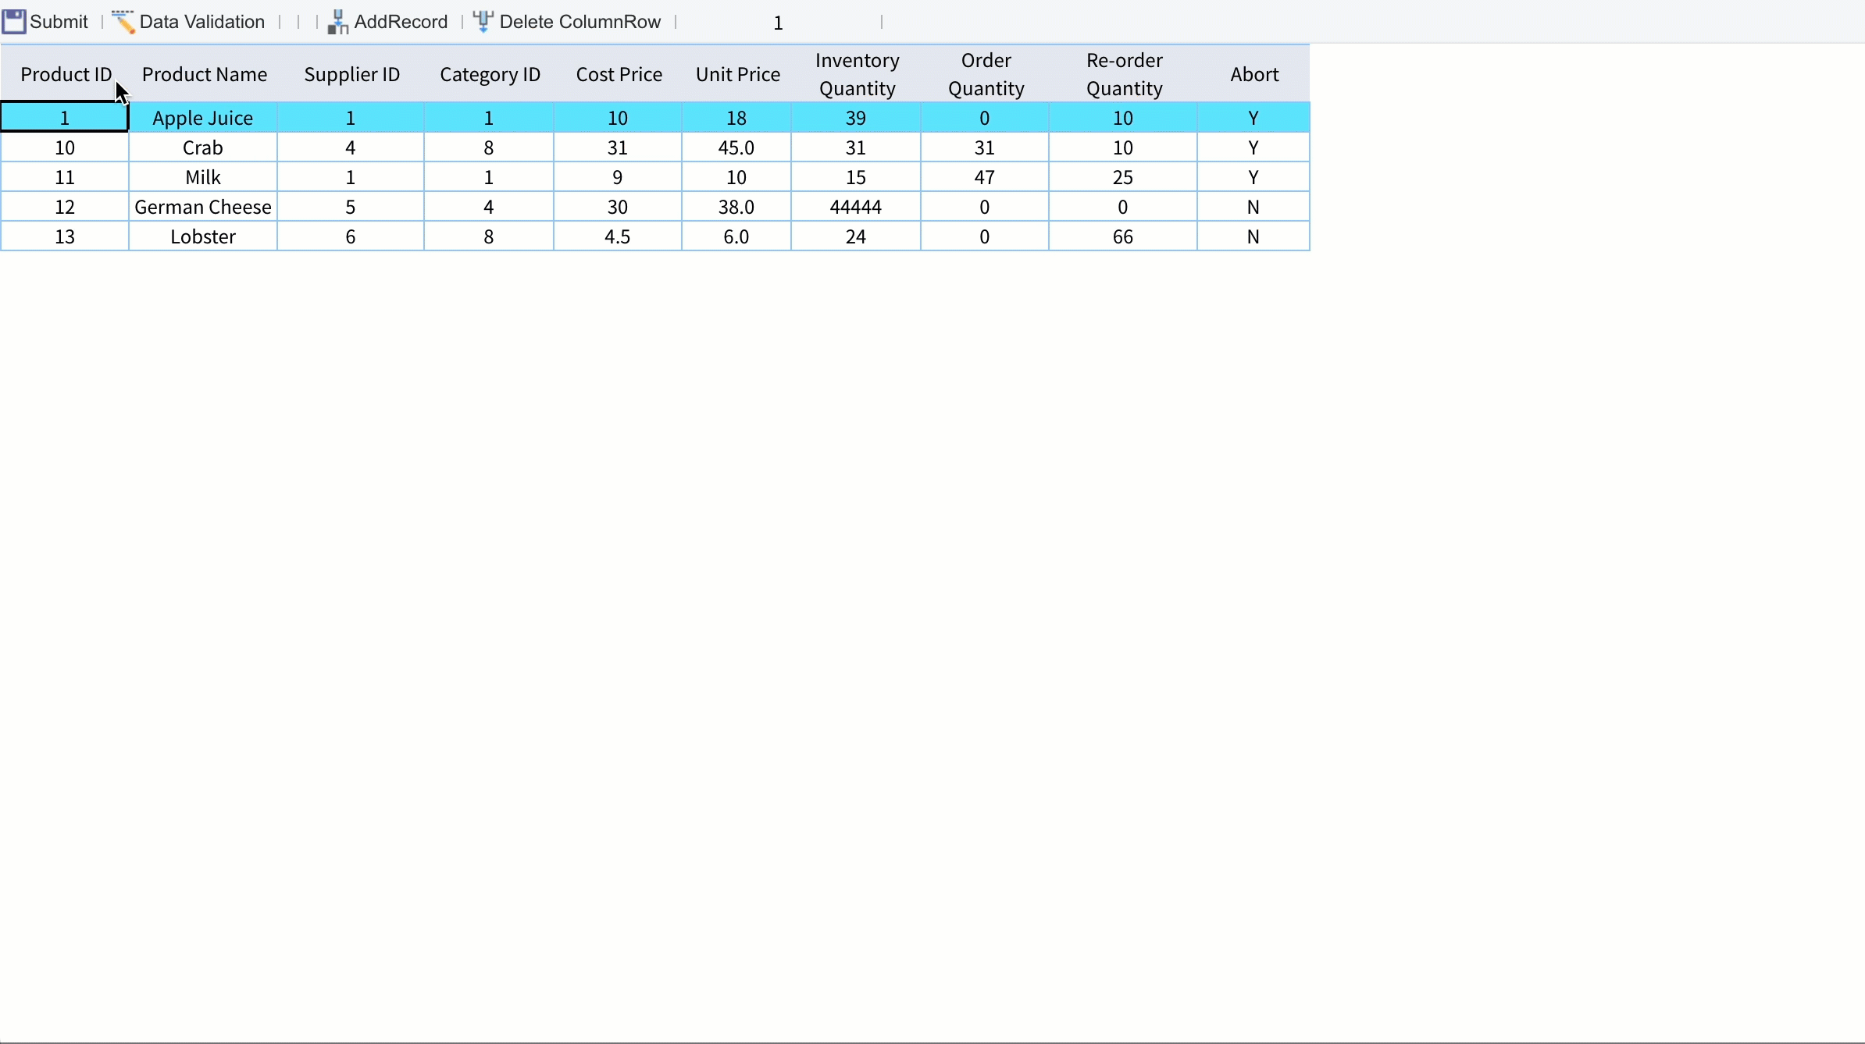The width and height of the screenshot is (1865, 1044).
Task: Click the Abort cell in Lobster row
Action: (1253, 236)
